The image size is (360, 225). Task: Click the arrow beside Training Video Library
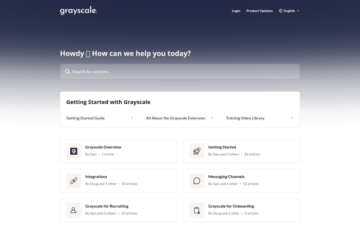pyautogui.click(x=292, y=118)
